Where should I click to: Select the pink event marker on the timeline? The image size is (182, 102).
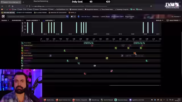pos(111,71)
